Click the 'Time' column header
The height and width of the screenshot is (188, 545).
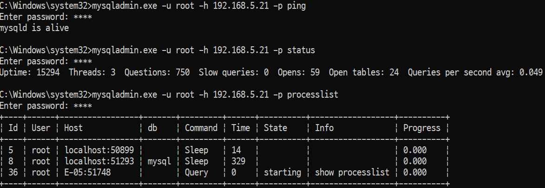tap(241, 128)
